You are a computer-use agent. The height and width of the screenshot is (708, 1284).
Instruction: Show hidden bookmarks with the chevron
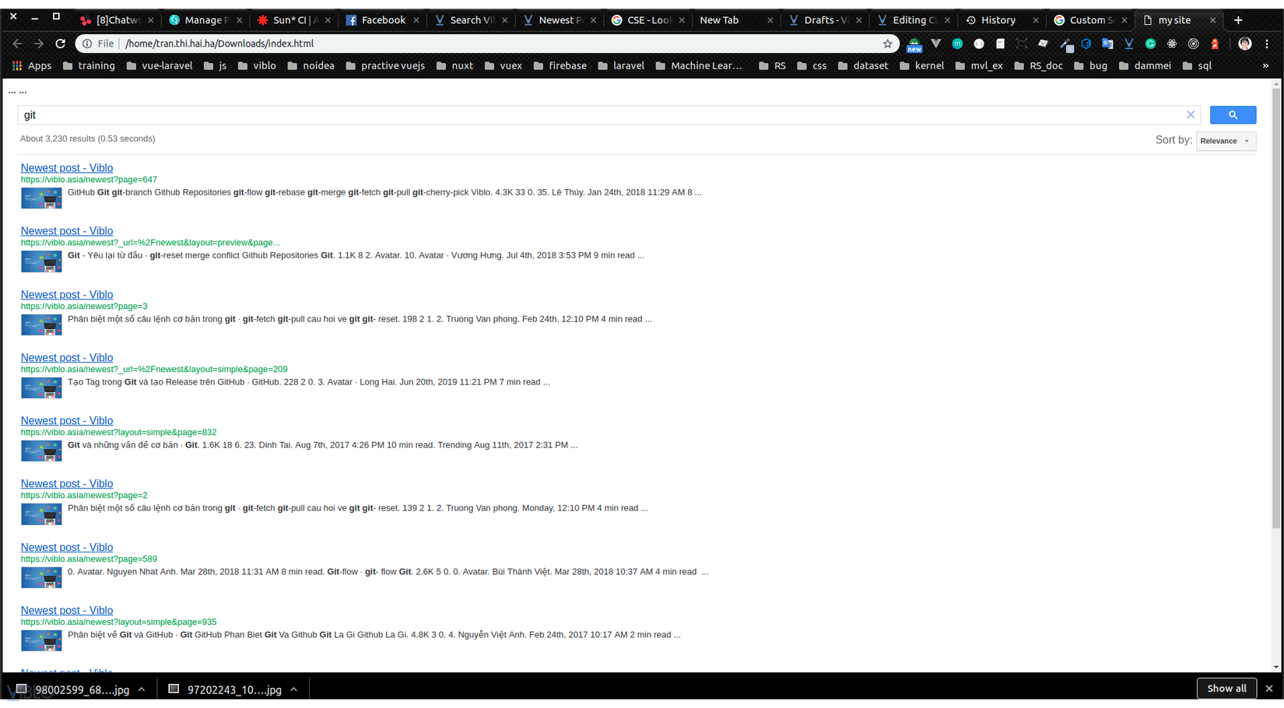tap(1265, 66)
